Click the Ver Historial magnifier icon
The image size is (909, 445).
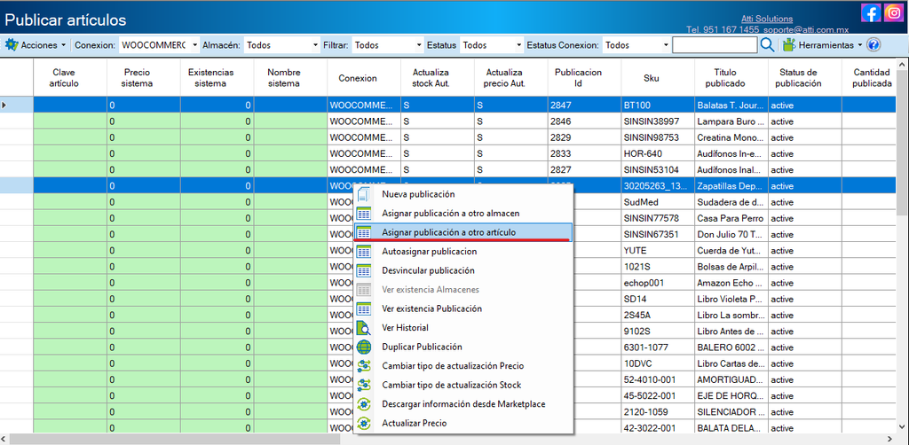click(x=363, y=328)
